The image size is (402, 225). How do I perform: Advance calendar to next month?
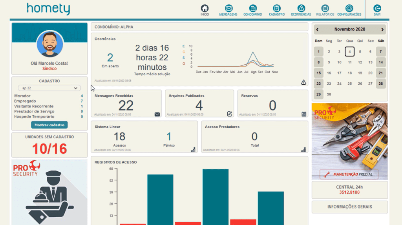point(382,29)
